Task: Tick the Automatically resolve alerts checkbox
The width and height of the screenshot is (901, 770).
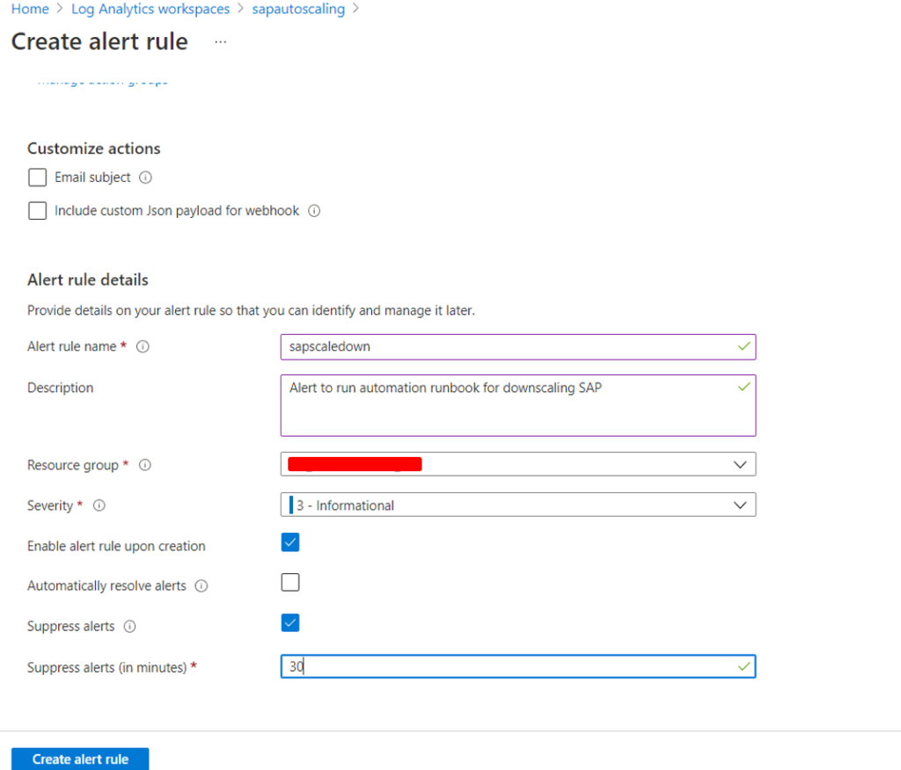Action: point(290,582)
